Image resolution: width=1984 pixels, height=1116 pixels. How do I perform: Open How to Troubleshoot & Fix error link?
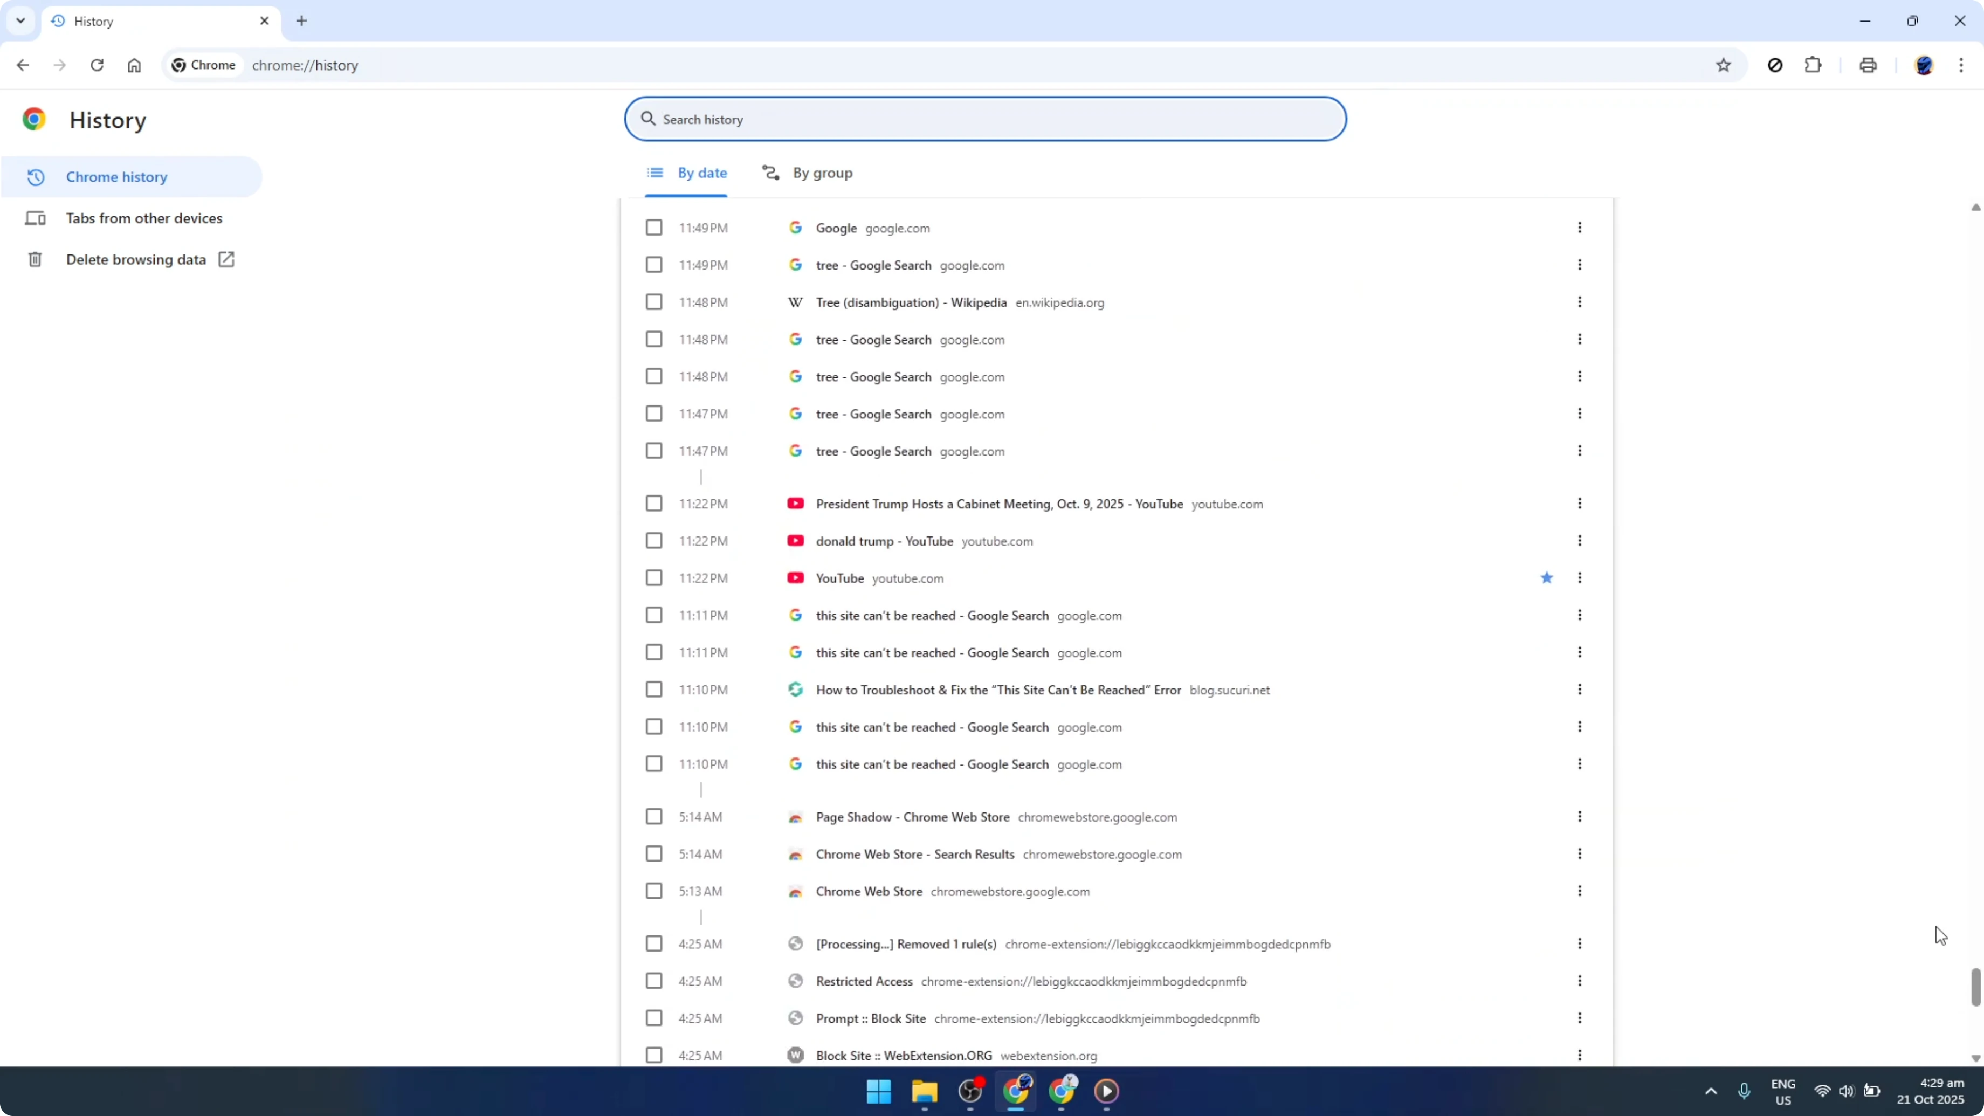[998, 690]
